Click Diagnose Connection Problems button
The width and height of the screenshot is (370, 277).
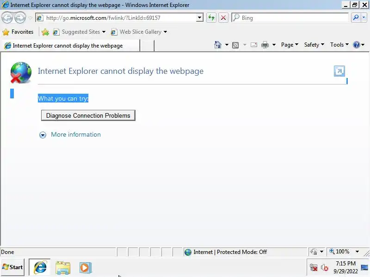click(x=88, y=115)
